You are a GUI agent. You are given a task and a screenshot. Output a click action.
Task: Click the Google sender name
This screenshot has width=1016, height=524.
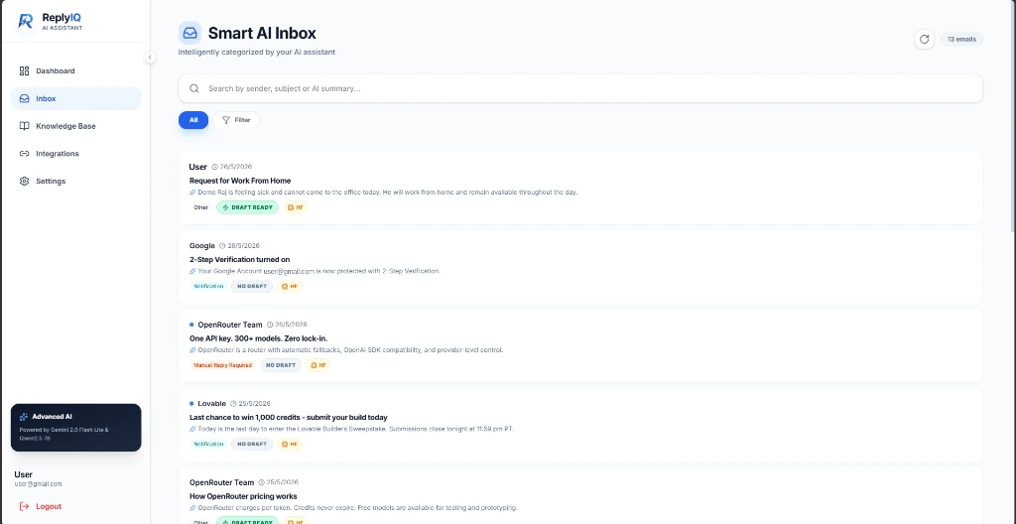tap(202, 246)
